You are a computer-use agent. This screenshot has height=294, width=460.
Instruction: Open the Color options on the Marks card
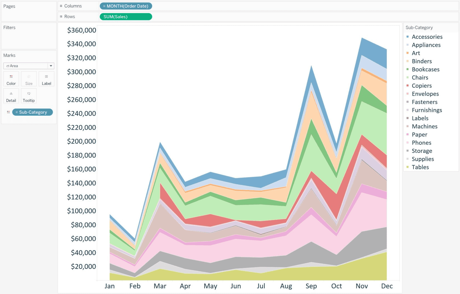click(x=11, y=79)
